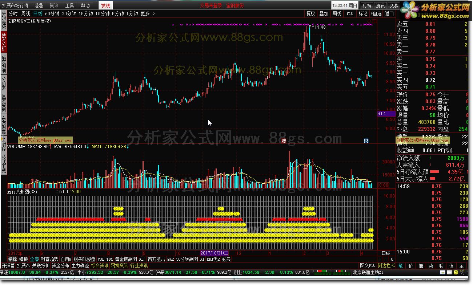This screenshot has width=473, height=285.
Task: Switch to 10分钟 period
Action: point(103,13)
